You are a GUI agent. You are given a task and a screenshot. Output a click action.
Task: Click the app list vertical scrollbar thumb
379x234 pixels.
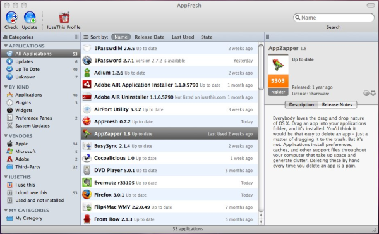click(x=261, y=67)
